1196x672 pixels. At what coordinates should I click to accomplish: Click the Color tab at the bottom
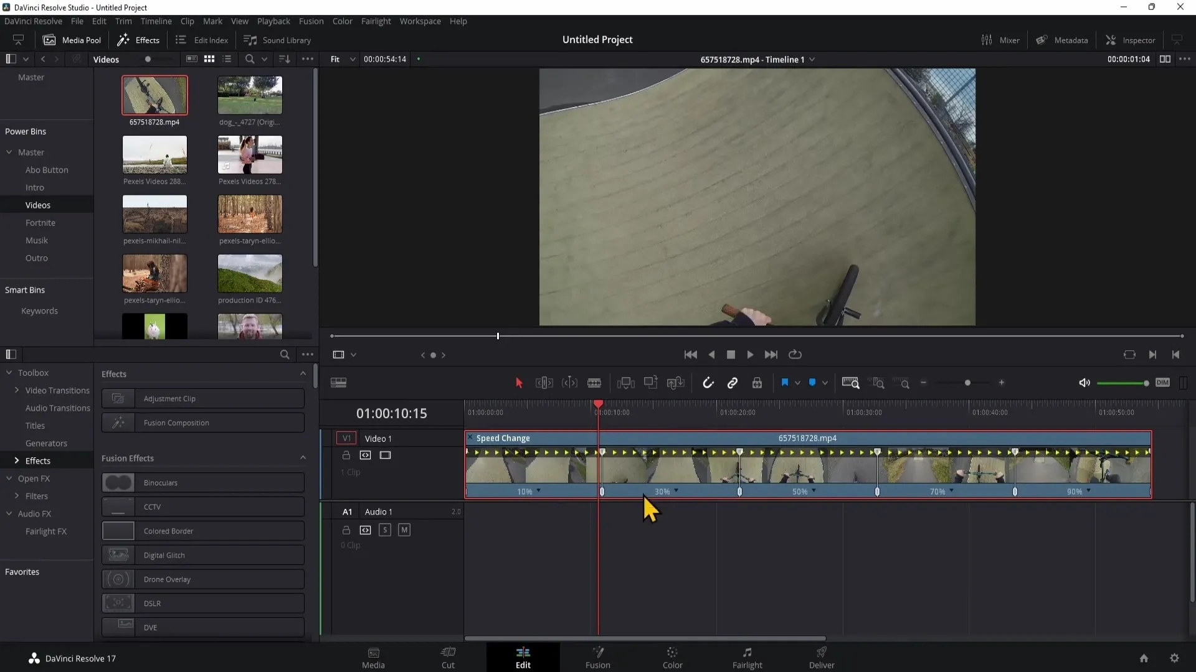click(x=672, y=656)
